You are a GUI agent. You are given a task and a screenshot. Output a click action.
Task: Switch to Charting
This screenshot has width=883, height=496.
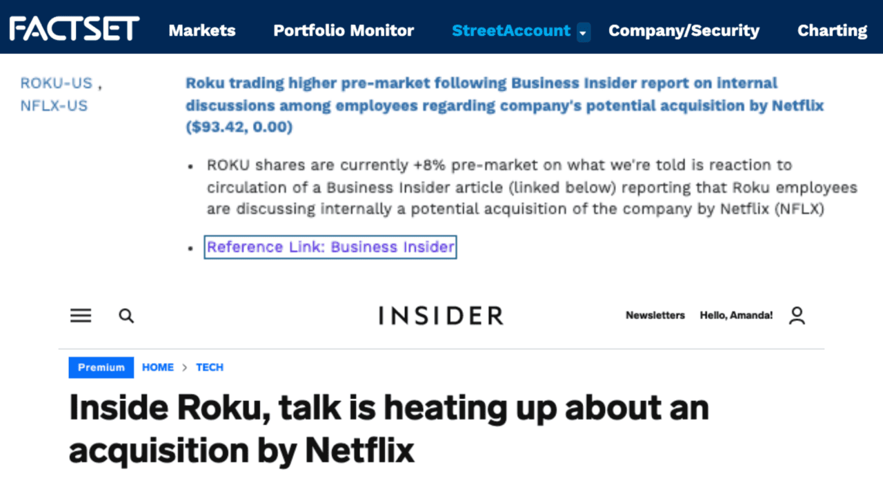pos(832,30)
